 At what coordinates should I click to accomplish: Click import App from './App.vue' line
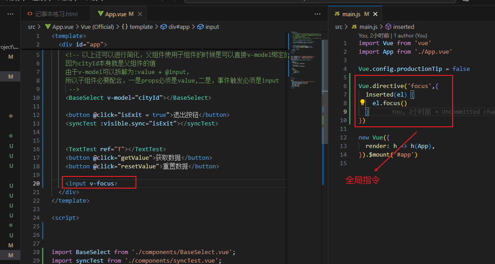click(405, 52)
